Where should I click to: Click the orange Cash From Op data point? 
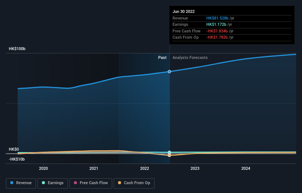tap(169, 155)
